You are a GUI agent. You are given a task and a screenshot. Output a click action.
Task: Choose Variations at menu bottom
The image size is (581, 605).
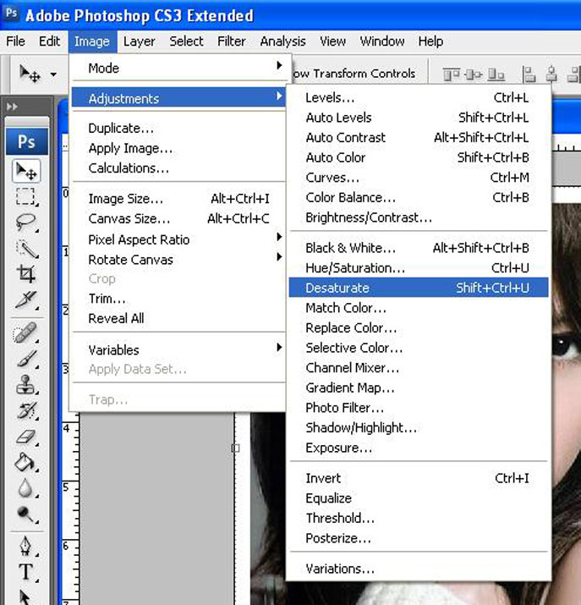coord(419,569)
